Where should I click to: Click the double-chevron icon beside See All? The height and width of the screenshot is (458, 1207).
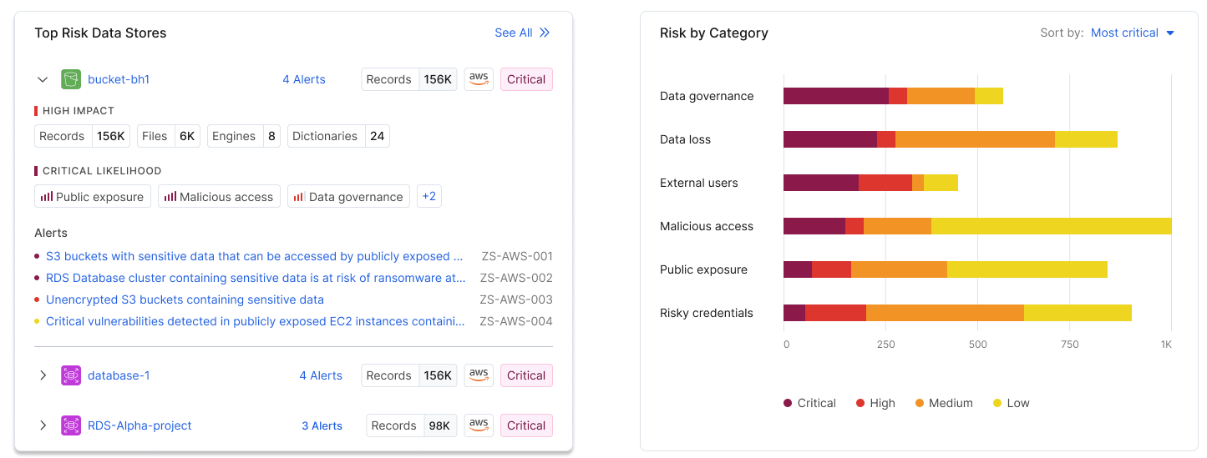(545, 33)
